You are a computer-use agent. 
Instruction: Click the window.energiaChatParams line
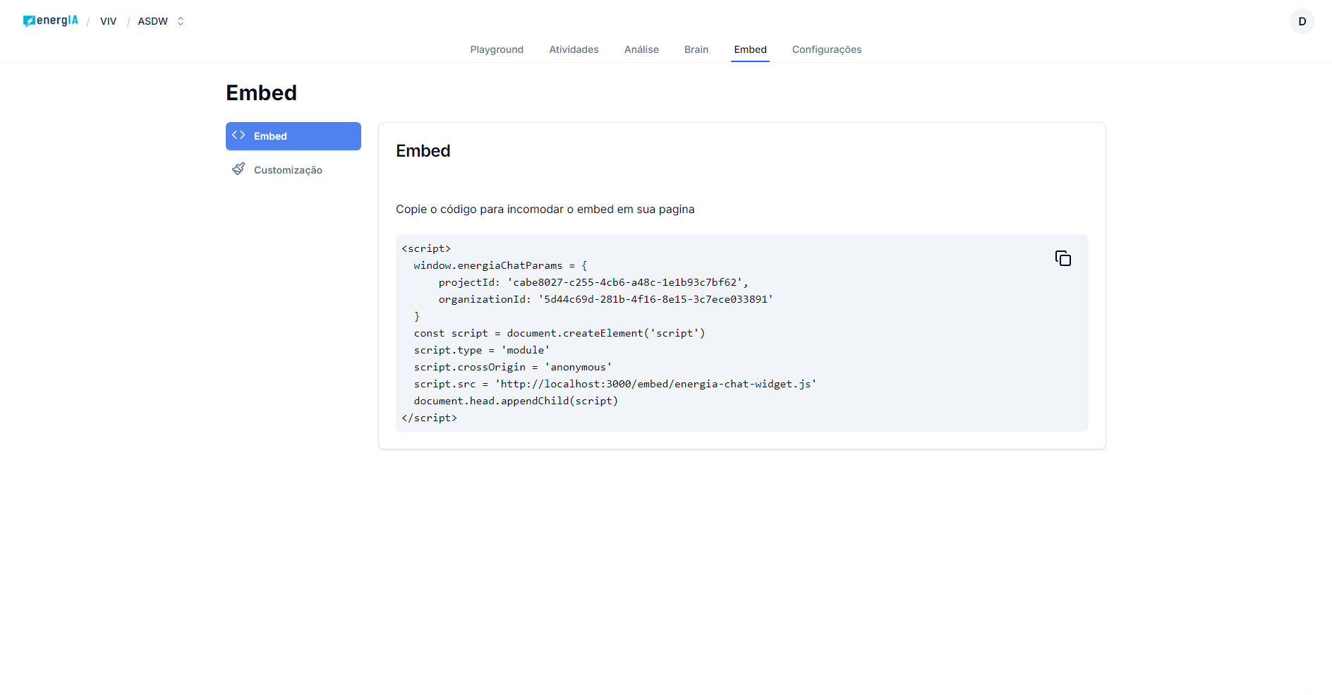[500, 265]
